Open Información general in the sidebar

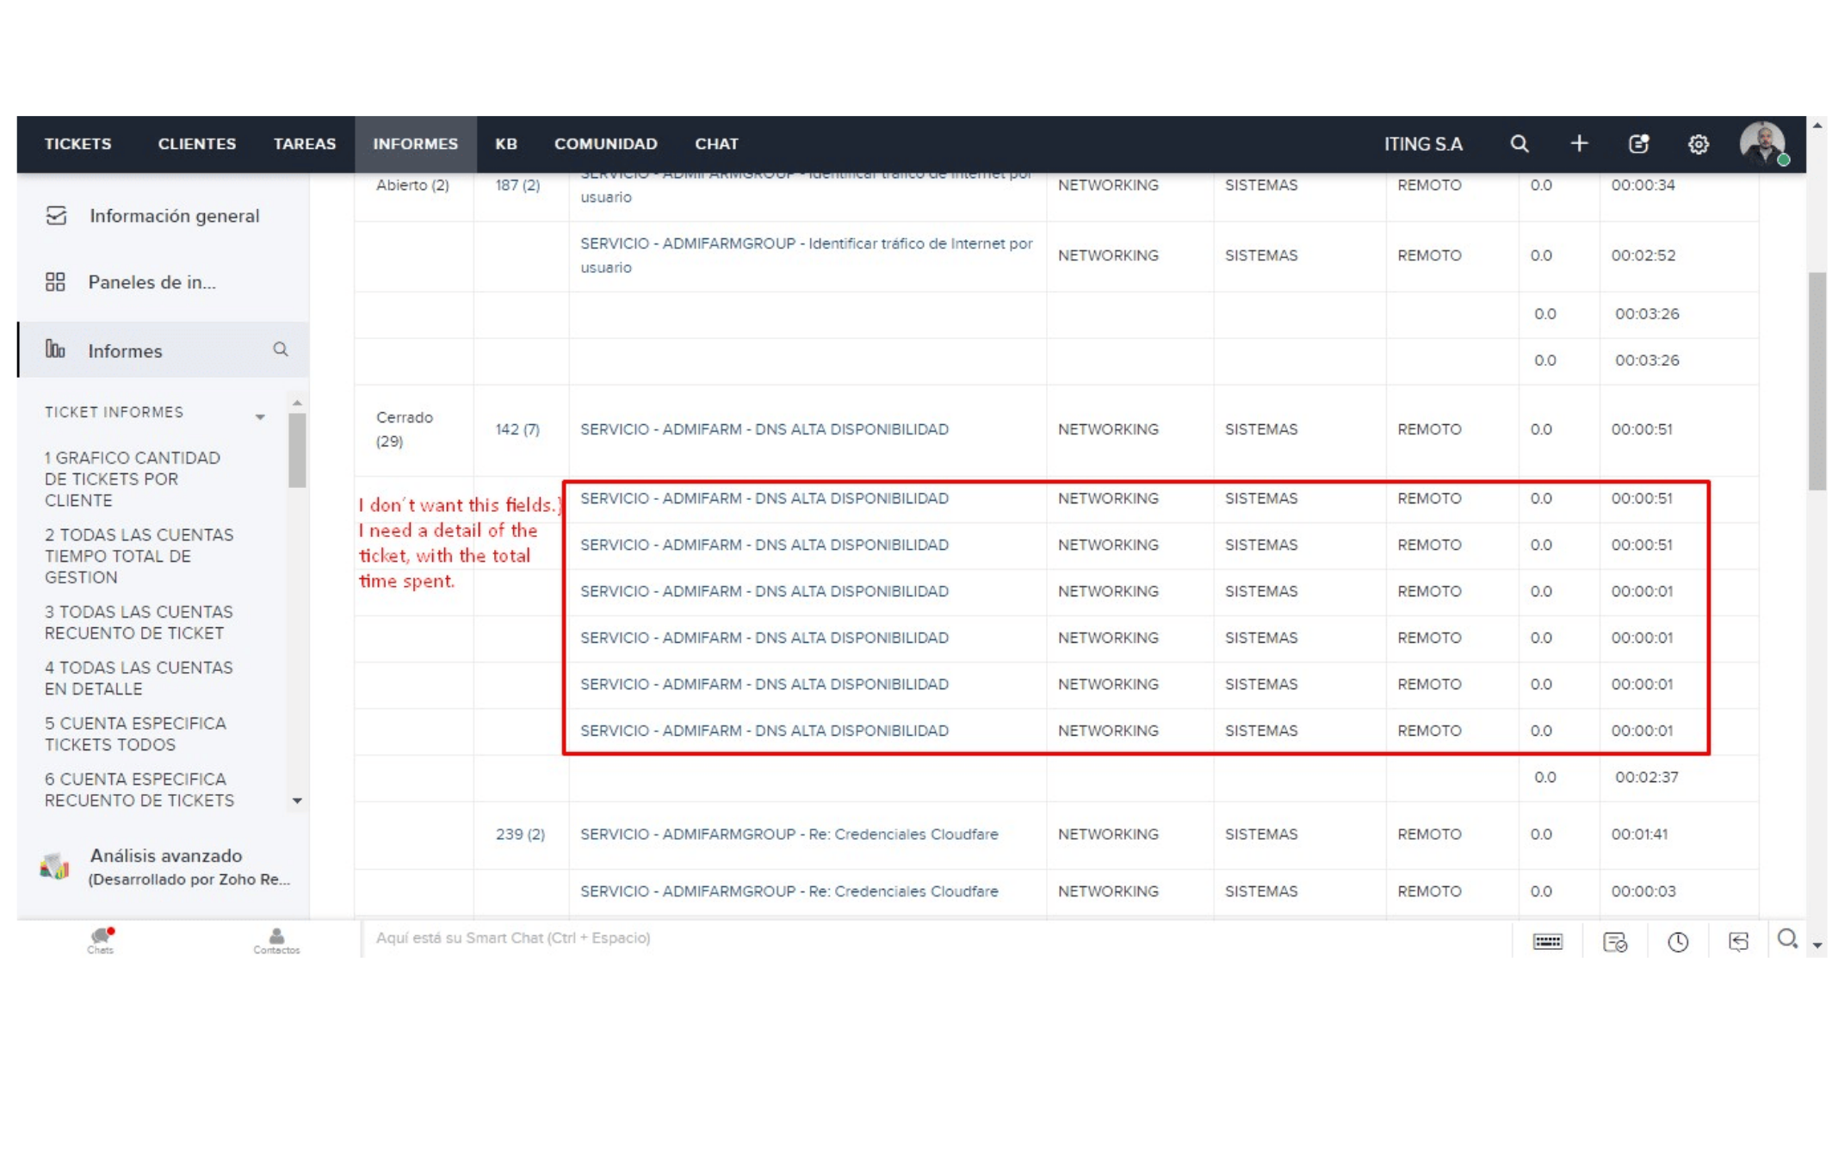coord(174,216)
